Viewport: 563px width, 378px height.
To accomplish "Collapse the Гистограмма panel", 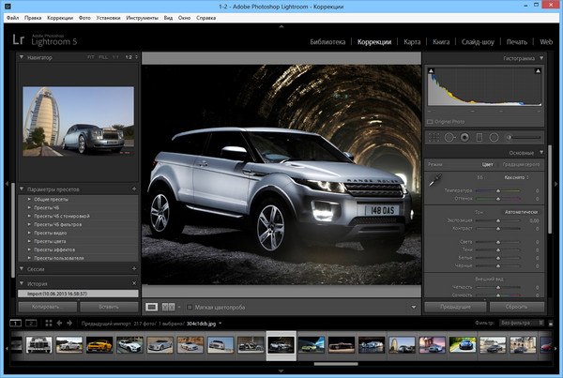I will click(540, 58).
